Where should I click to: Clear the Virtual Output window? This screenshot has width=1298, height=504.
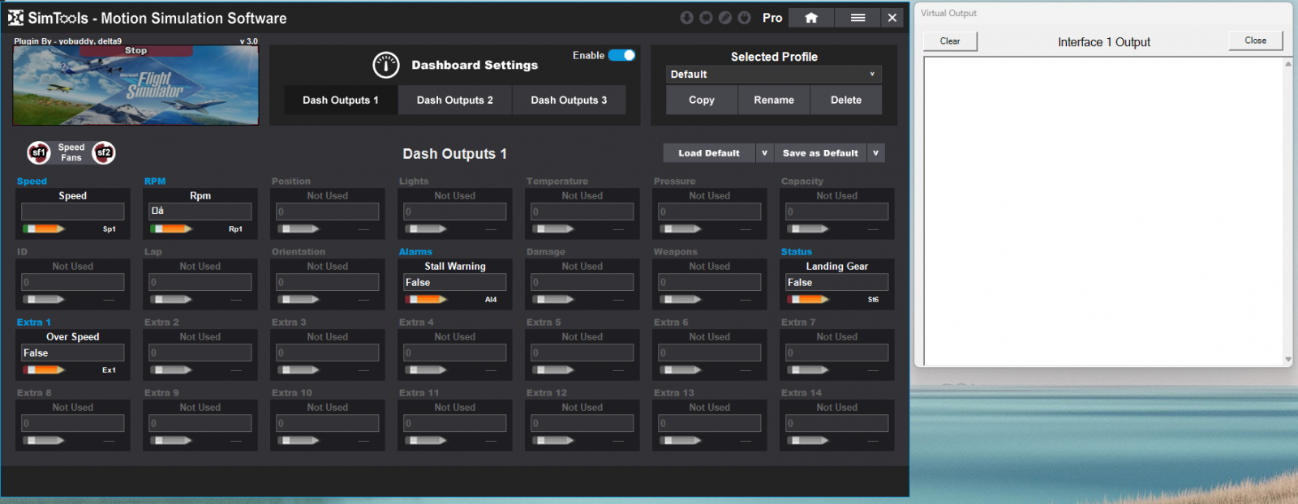(950, 41)
